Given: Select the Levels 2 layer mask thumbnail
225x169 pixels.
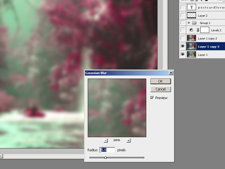Looking at the screenshot, I should tap(205, 30).
